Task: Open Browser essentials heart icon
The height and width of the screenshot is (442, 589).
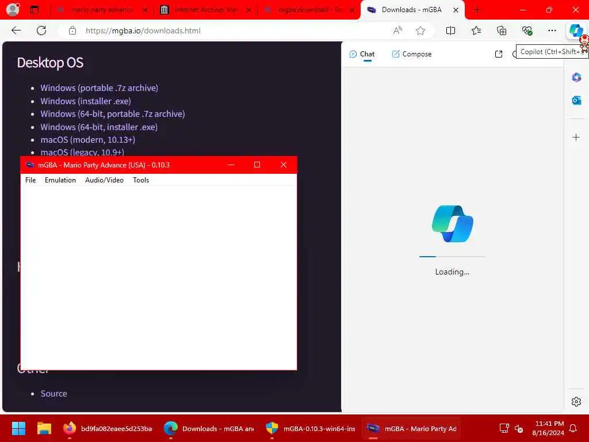Action: pos(527,31)
